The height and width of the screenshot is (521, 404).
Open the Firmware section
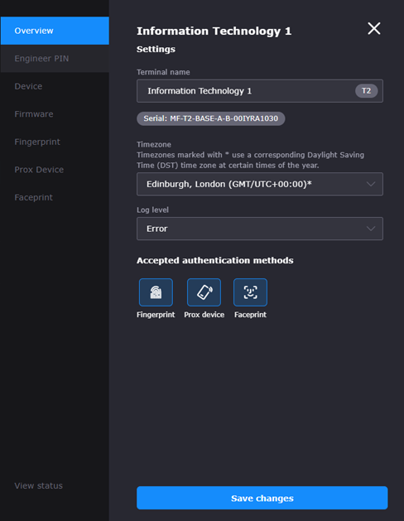click(55, 114)
